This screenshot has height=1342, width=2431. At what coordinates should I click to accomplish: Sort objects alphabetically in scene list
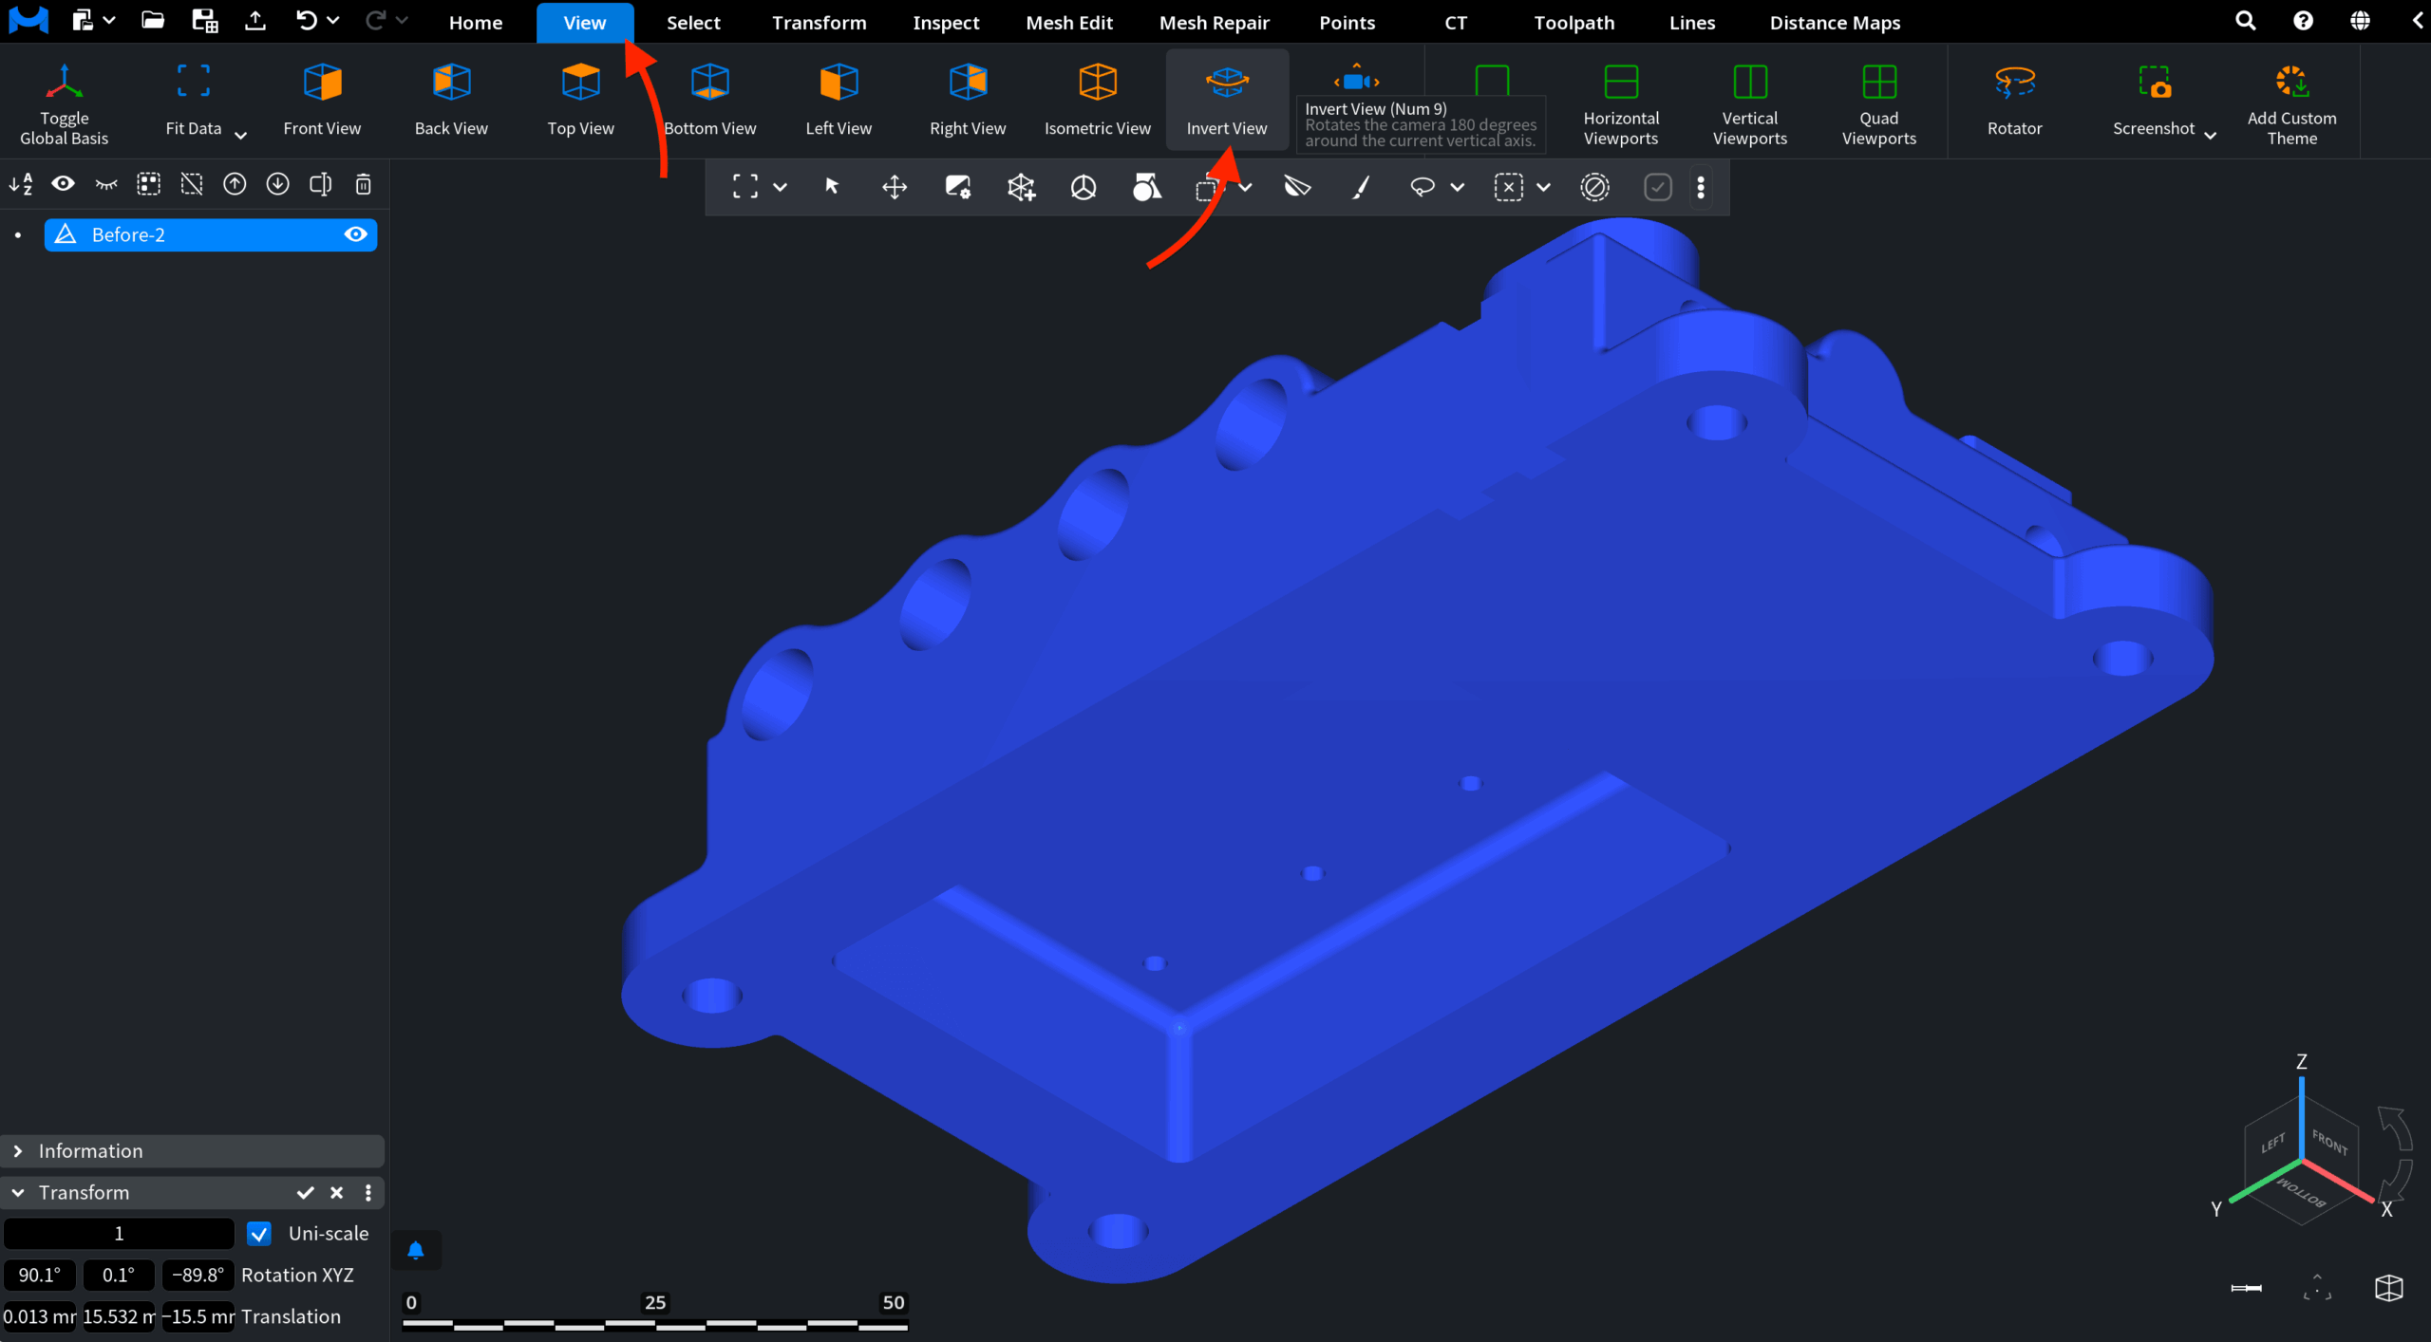click(x=21, y=184)
